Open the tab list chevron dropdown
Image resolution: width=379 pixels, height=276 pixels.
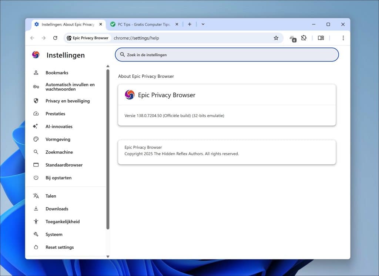pos(202,24)
